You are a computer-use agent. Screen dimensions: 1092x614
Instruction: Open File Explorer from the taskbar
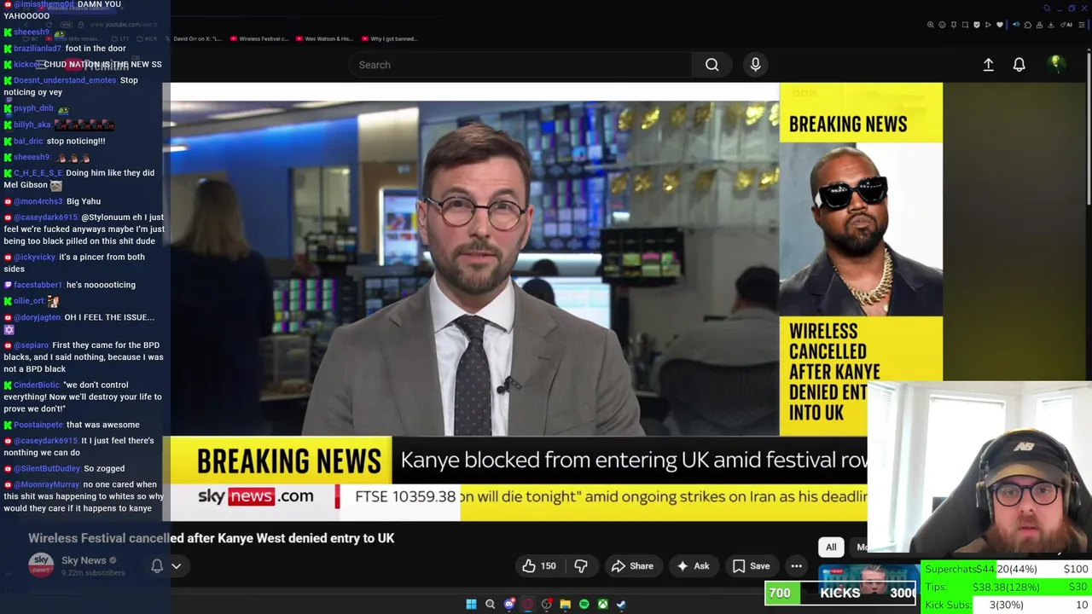click(x=565, y=604)
